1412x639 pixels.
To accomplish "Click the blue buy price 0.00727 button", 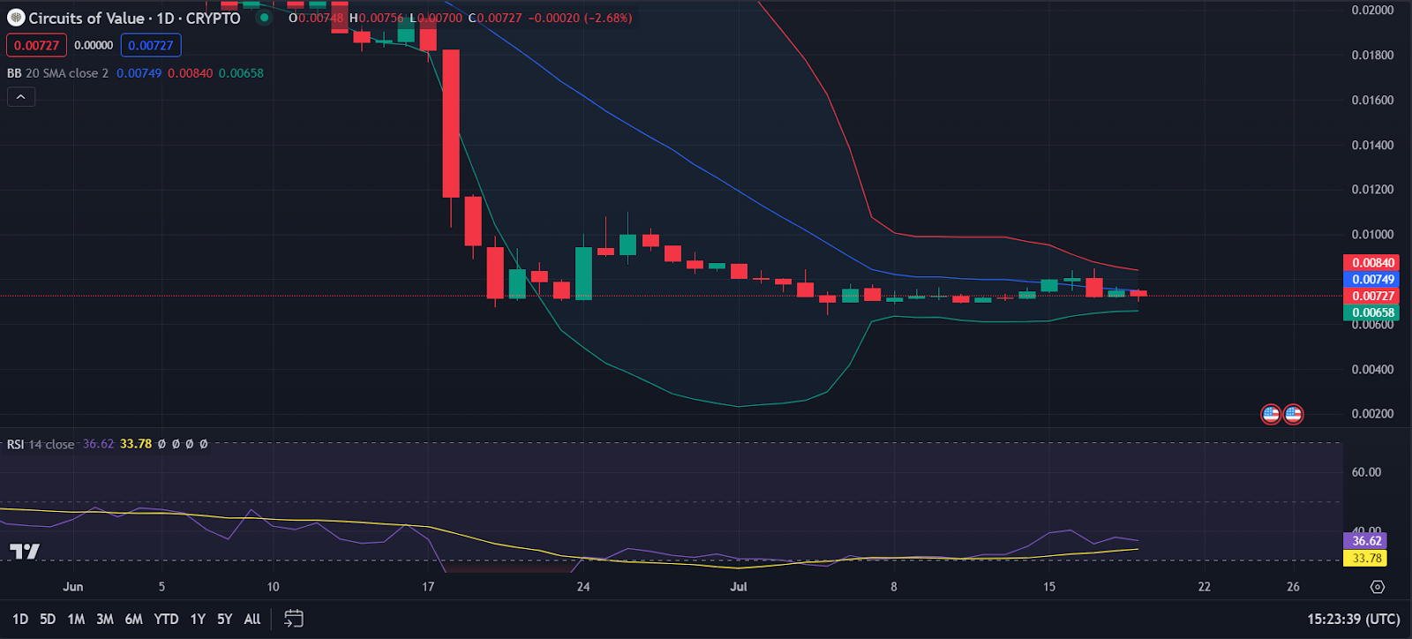I will coord(151,45).
